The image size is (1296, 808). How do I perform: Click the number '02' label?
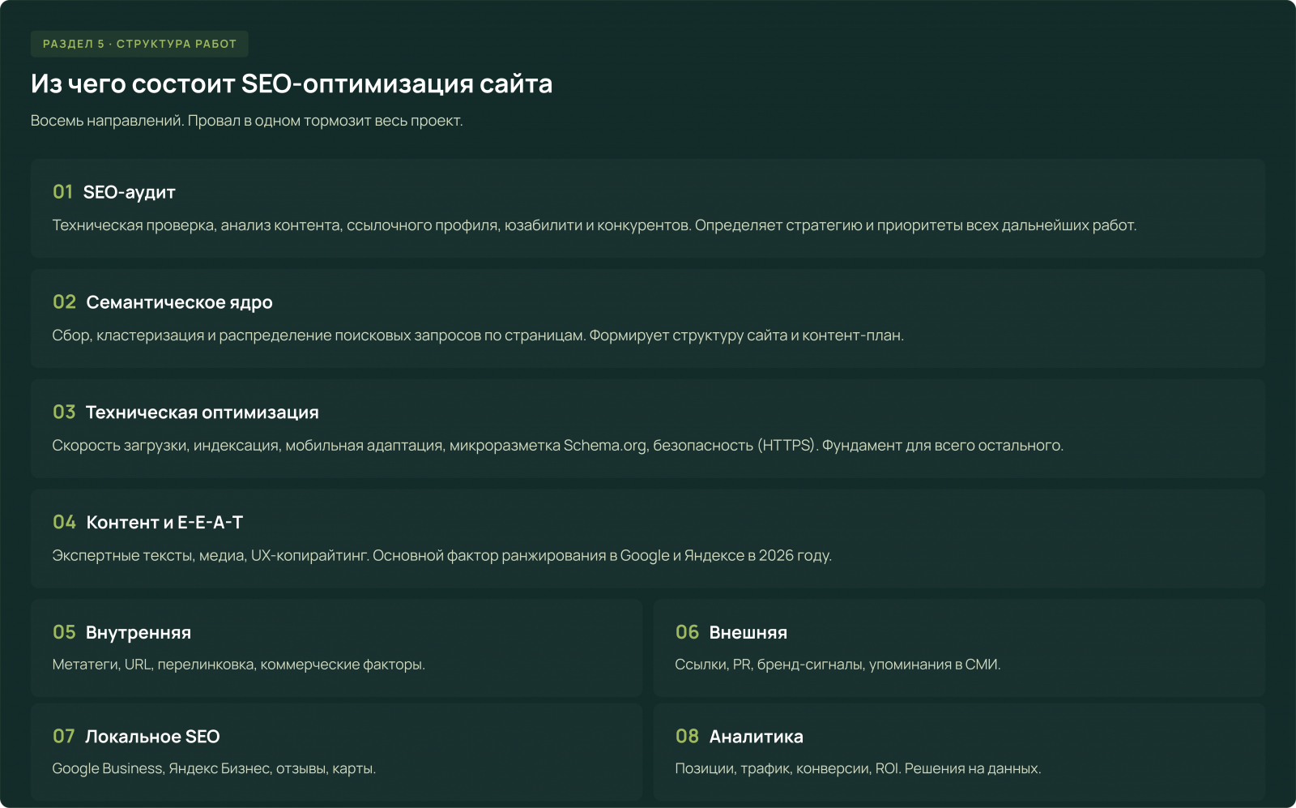click(64, 302)
